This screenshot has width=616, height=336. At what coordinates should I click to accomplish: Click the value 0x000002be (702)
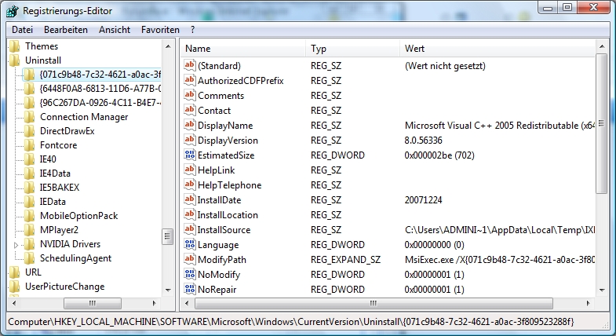(x=439, y=155)
